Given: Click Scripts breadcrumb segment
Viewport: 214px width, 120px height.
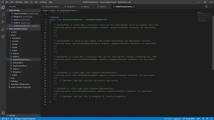Looking at the screenshot, I should point(52,10).
